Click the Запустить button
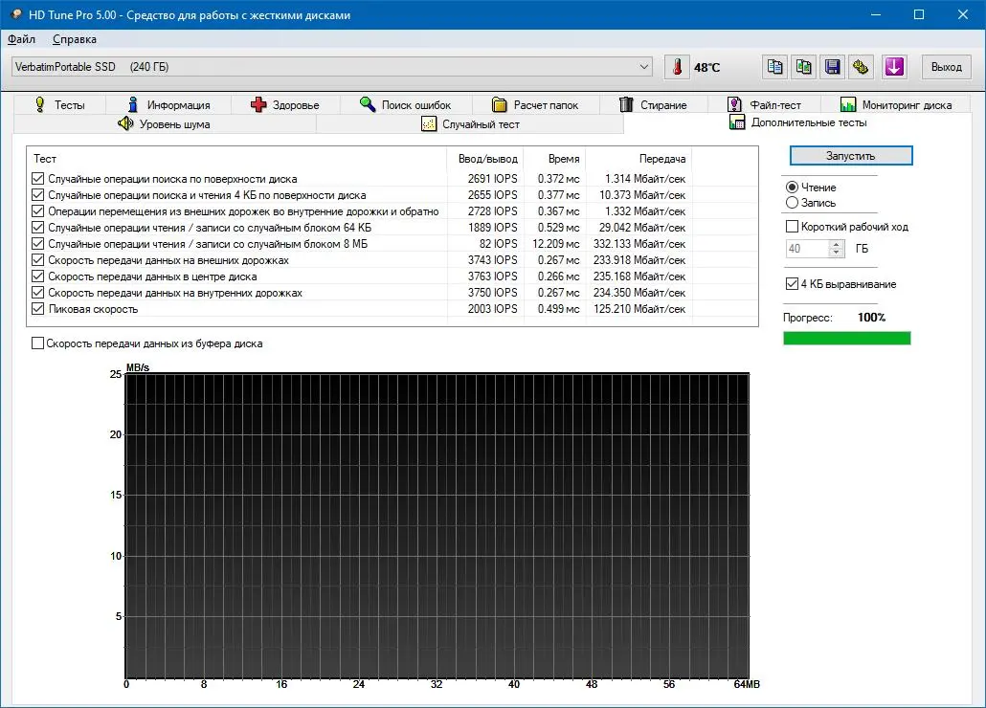The image size is (986, 708). pos(850,156)
